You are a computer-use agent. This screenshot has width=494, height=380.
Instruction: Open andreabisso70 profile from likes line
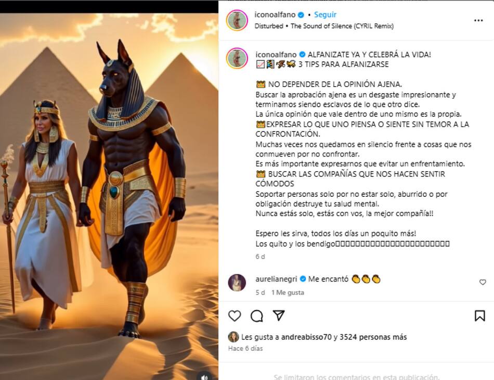coord(306,337)
